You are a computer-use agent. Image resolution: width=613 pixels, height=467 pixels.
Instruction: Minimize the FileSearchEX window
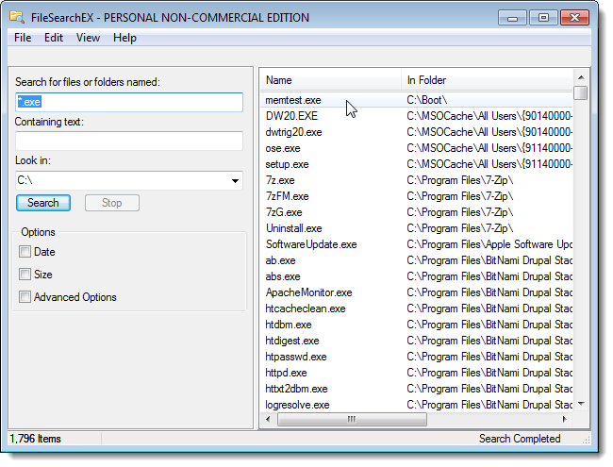click(x=512, y=18)
